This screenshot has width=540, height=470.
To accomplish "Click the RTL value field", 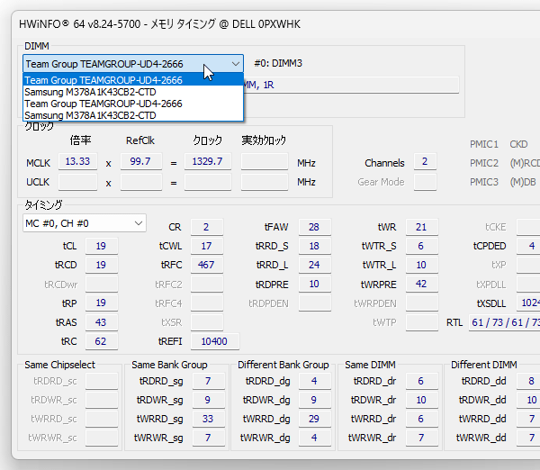I will [504, 322].
